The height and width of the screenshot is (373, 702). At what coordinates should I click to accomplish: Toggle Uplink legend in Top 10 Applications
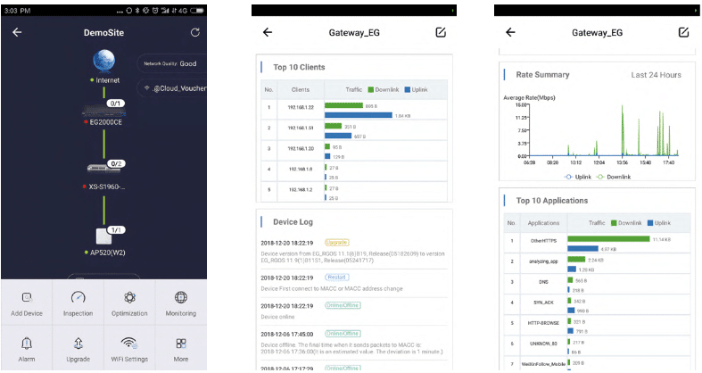(x=659, y=223)
